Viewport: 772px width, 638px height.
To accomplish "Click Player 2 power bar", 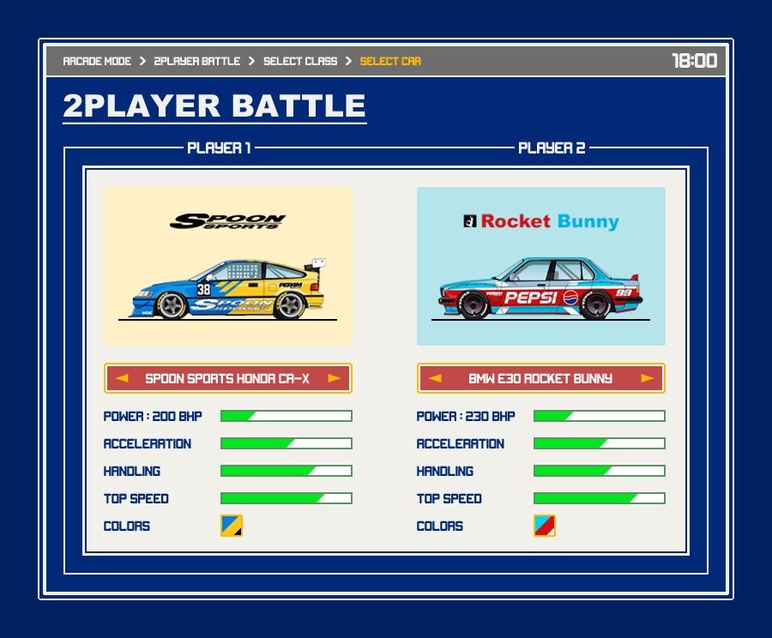I will 600,416.
